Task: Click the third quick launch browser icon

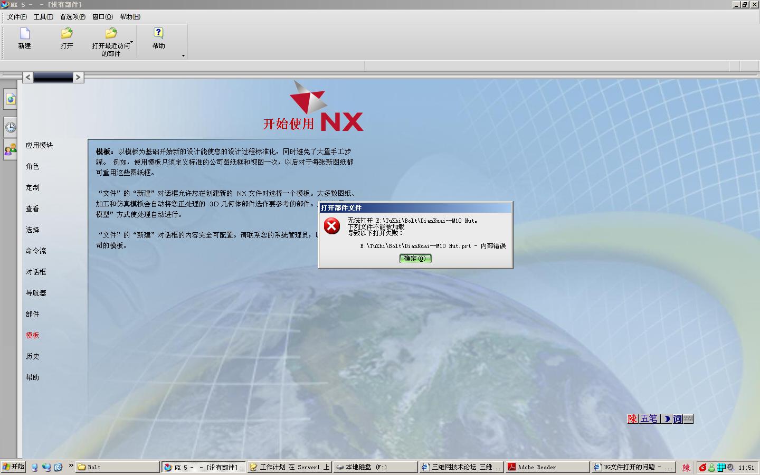Action: (x=58, y=467)
